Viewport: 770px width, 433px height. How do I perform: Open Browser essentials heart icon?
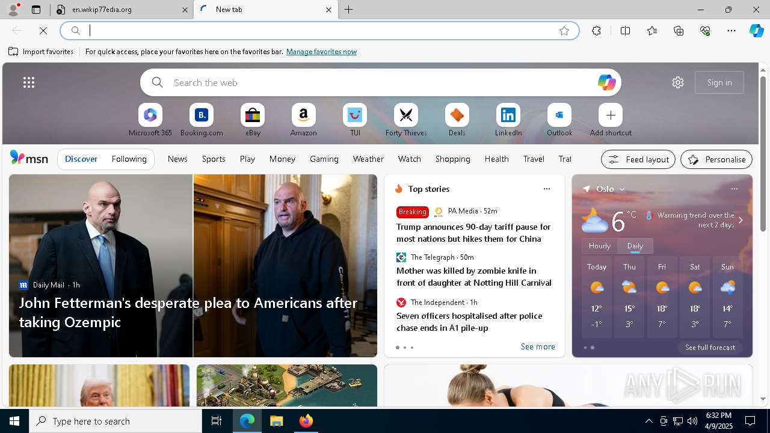[705, 31]
